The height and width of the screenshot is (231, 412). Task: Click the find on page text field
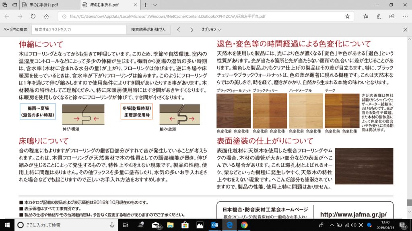tap(79, 30)
